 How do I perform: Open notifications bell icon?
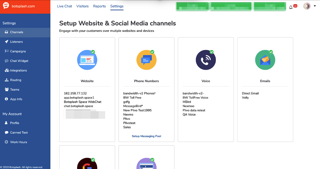[x=291, y=7]
